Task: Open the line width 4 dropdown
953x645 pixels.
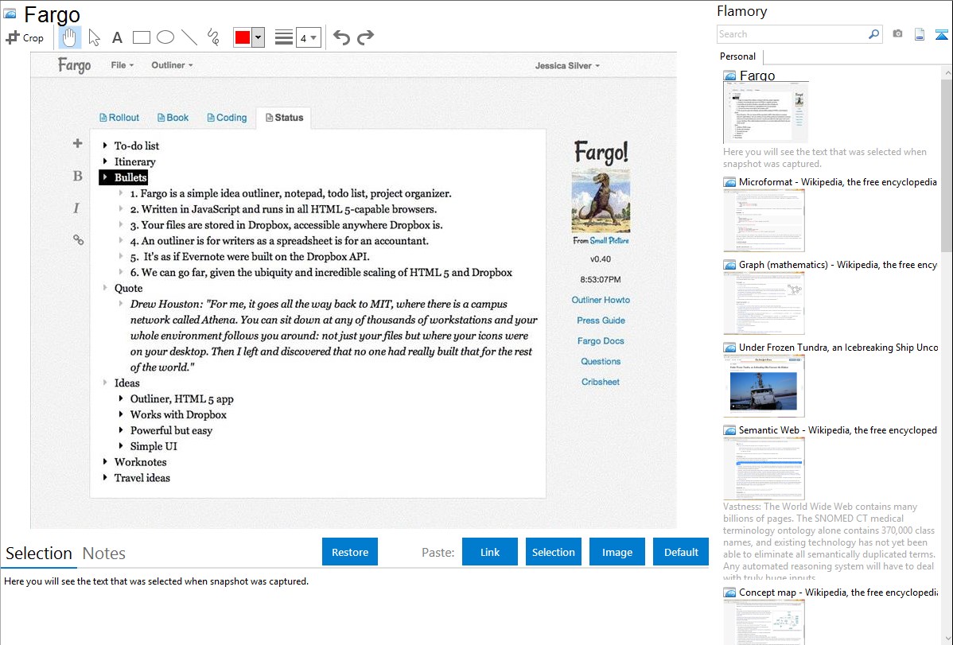Action: pyautogui.click(x=308, y=37)
